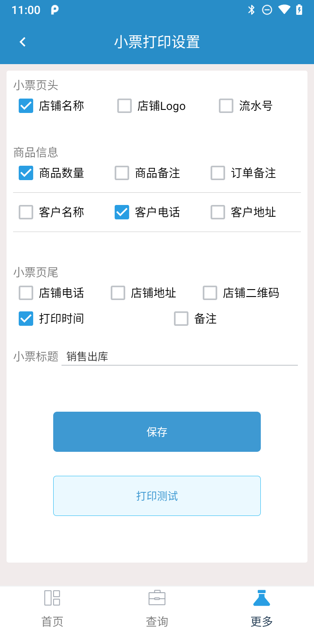
Task: Open the 更多 flask icon
Action: (x=262, y=598)
